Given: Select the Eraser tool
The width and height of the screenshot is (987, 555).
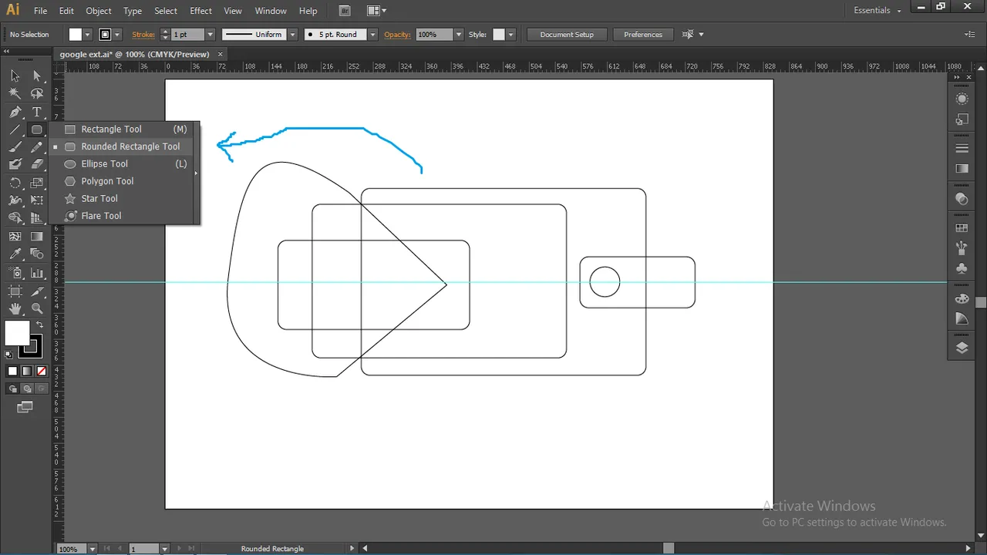Looking at the screenshot, I should 36,164.
